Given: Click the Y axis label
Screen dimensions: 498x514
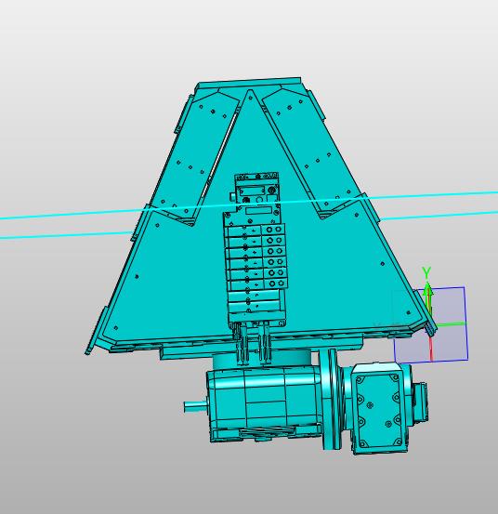Looking at the screenshot, I should (426, 272).
